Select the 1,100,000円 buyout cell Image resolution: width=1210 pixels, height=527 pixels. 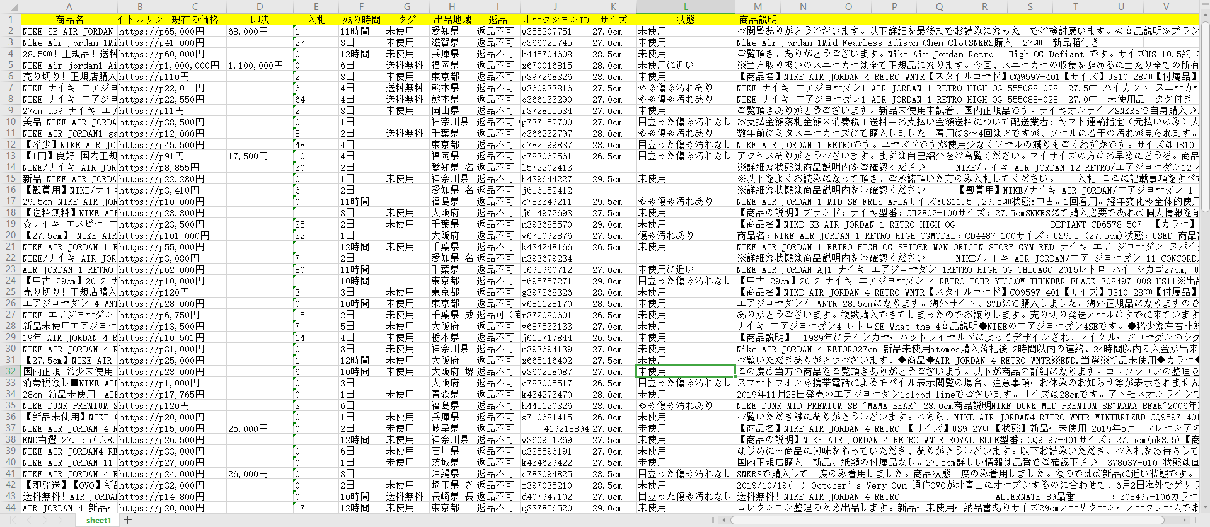(260, 65)
